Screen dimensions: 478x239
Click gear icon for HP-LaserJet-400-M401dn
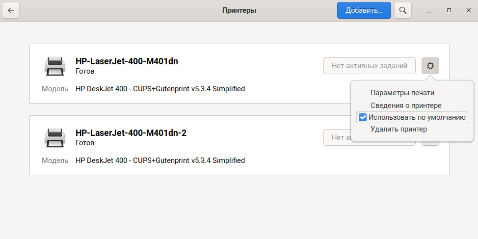[x=430, y=66]
